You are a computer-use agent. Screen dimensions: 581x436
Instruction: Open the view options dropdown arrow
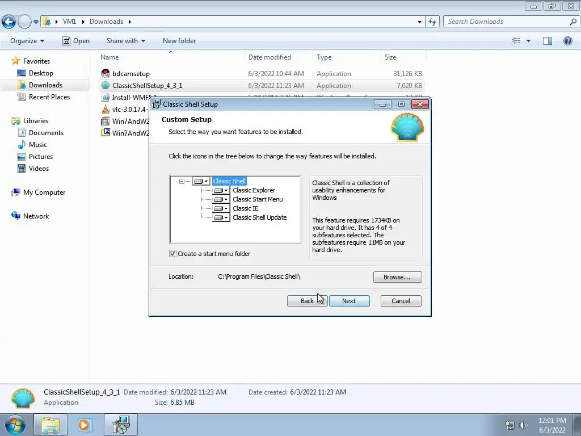click(x=528, y=41)
